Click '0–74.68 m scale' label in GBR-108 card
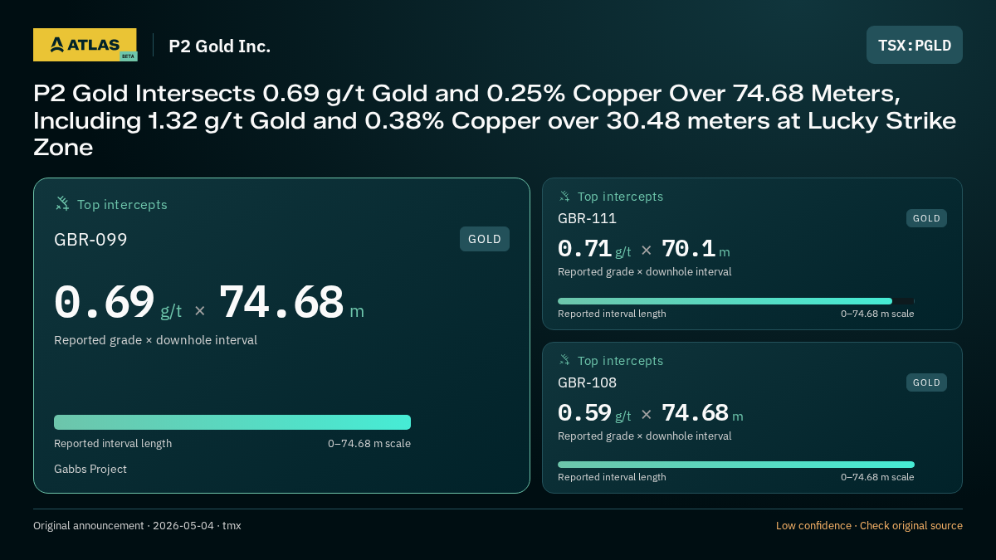Image resolution: width=996 pixels, height=560 pixels. tap(877, 477)
